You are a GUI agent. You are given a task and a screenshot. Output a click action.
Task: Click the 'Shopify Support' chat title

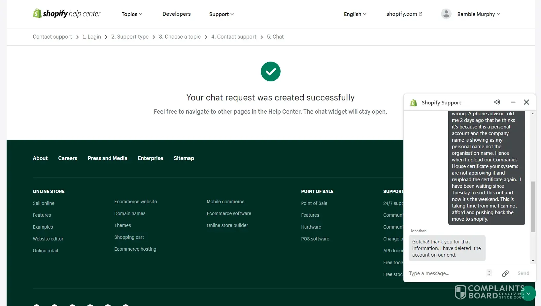point(441,102)
